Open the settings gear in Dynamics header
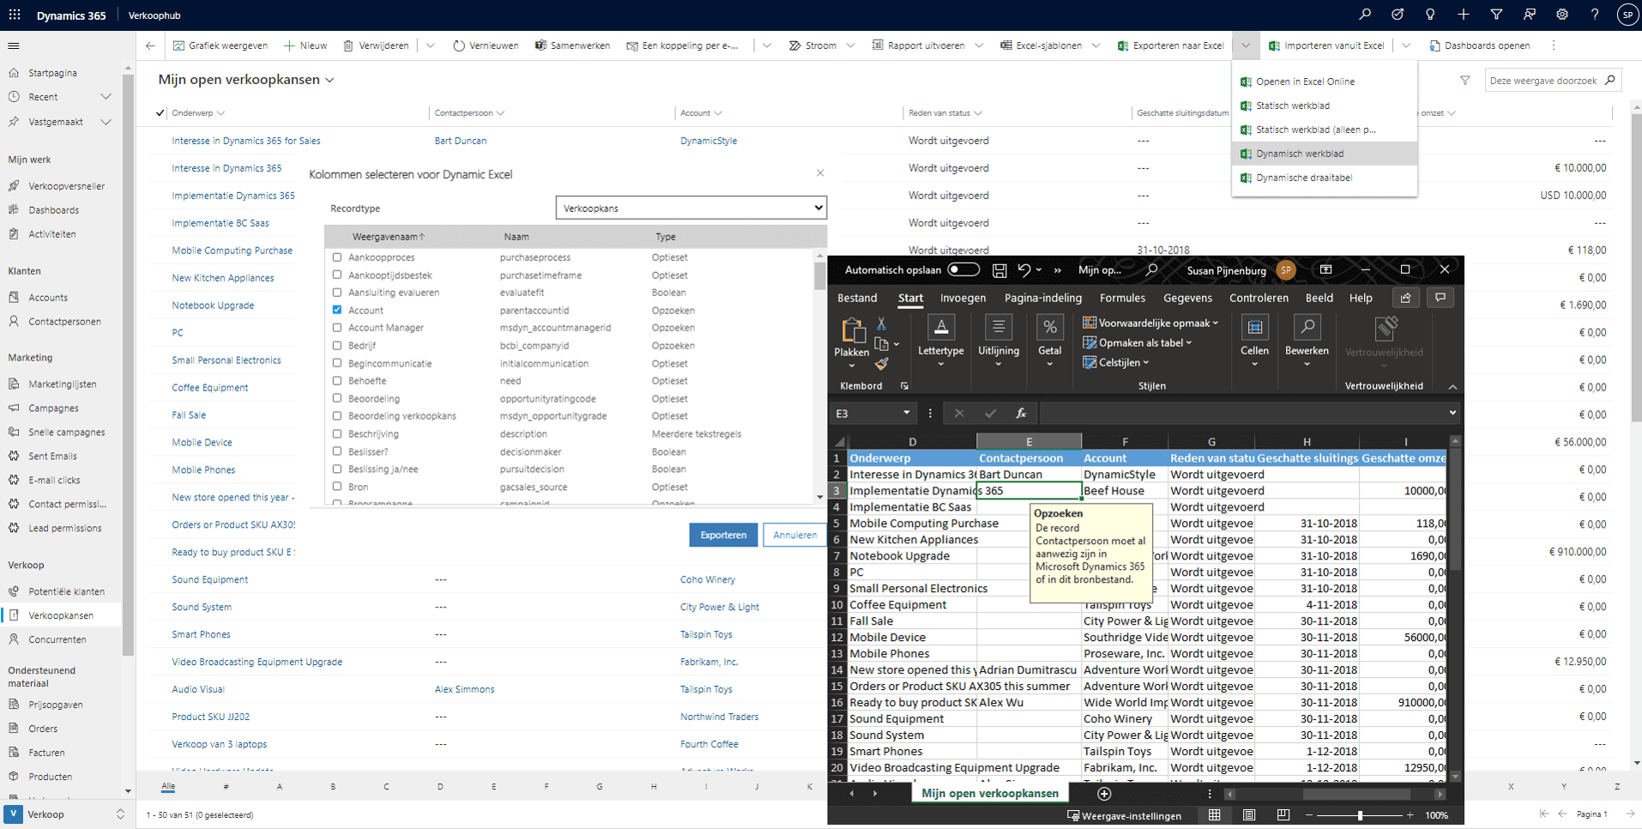 1562,15
